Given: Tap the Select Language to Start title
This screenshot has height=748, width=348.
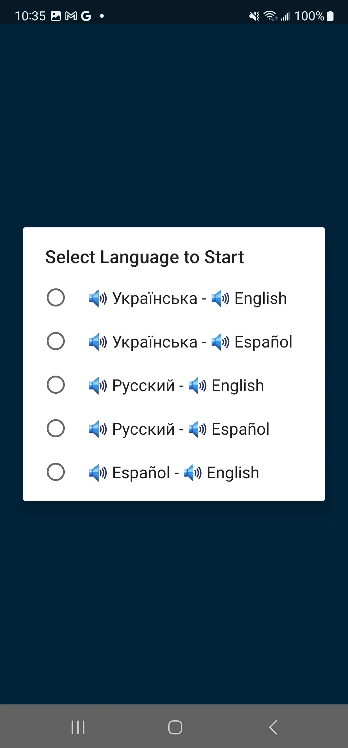Looking at the screenshot, I should (144, 257).
